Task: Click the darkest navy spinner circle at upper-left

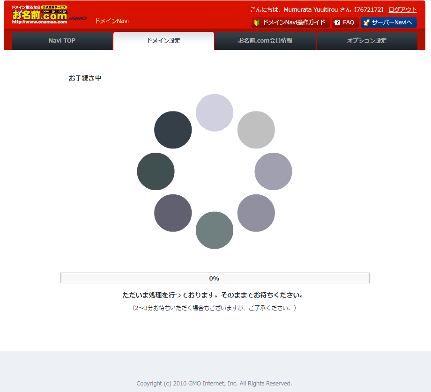Action: click(173, 130)
